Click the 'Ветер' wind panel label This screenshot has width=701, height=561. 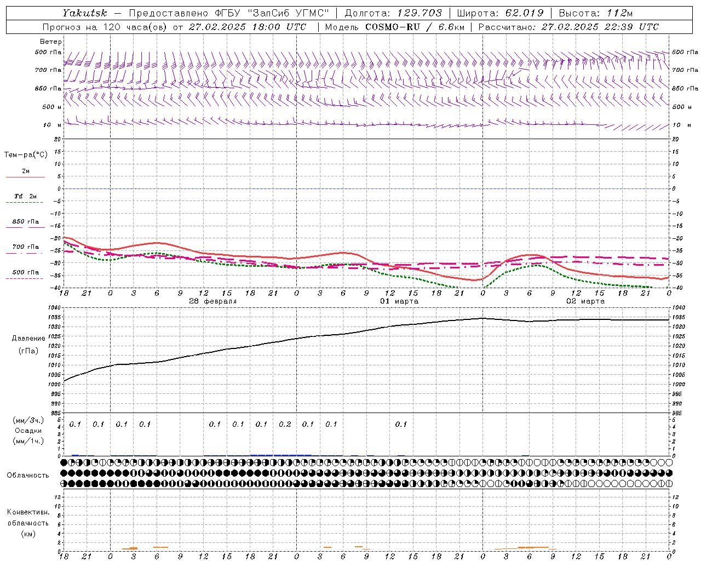[x=50, y=42]
